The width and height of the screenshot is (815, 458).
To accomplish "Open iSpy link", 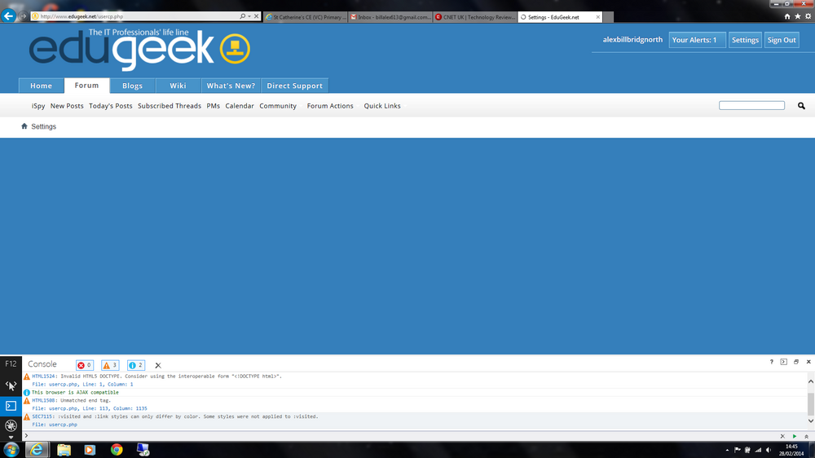I will pos(38,105).
